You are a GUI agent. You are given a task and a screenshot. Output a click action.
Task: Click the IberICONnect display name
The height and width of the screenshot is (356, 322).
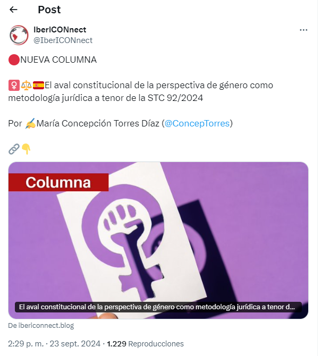pyautogui.click(x=60, y=30)
